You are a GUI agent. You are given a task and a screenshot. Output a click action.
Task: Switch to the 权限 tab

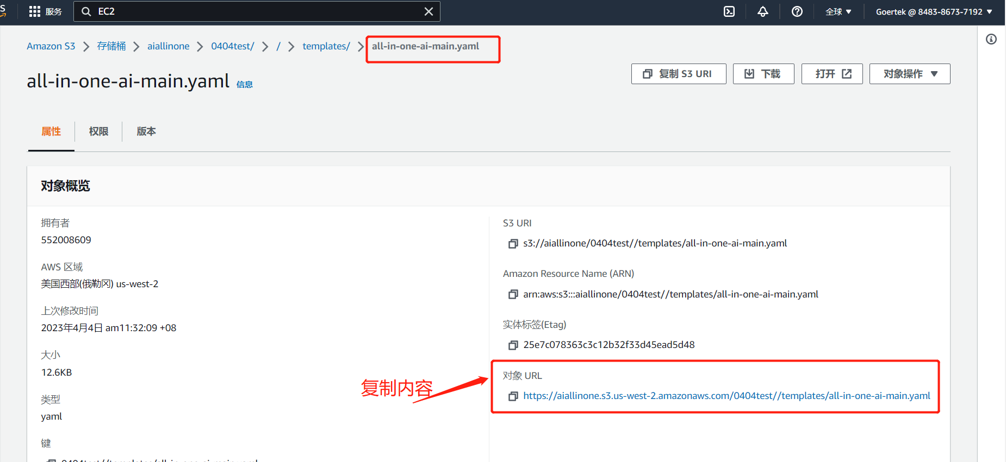click(x=98, y=131)
